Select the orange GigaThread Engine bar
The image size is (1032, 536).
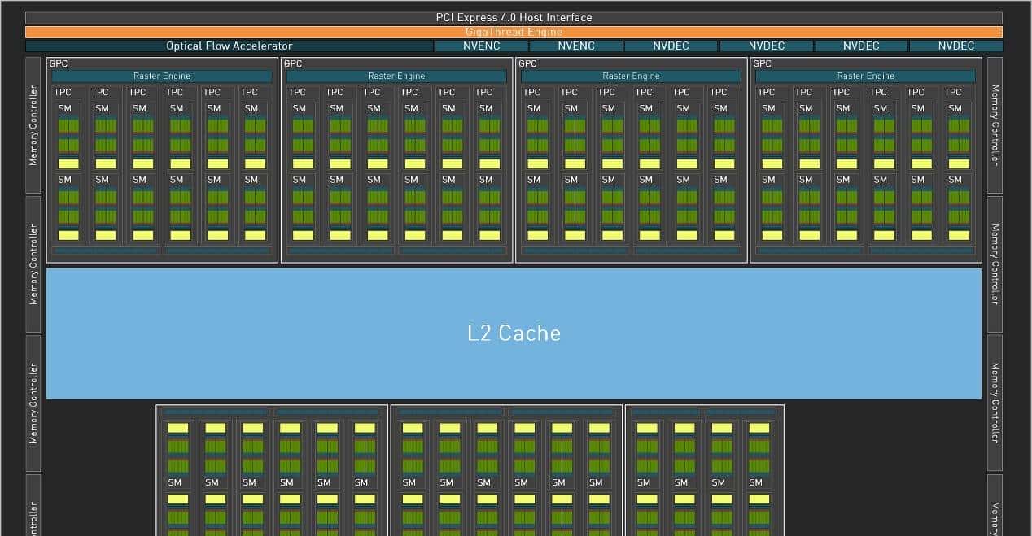pyautogui.click(x=514, y=32)
